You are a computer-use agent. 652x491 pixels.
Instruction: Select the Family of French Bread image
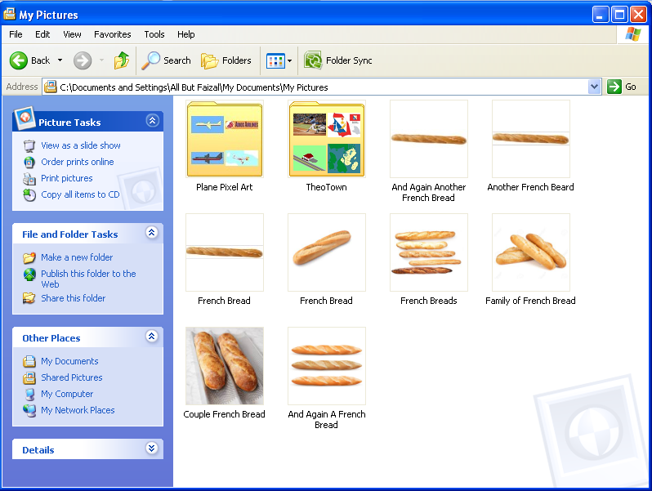(x=530, y=252)
